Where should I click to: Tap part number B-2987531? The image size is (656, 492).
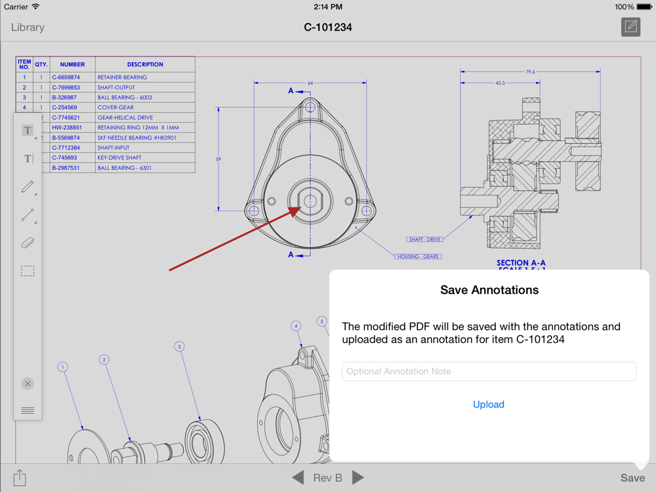point(68,168)
